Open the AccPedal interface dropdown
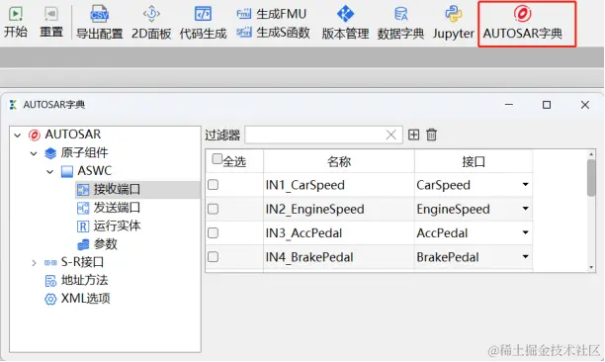This screenshot has width=605, height=362. [525, 232]
